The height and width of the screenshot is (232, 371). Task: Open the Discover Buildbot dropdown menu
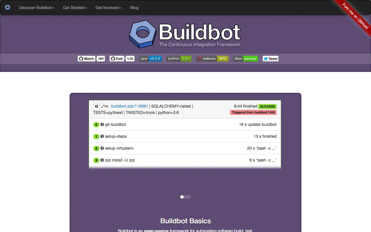(x=37, y=8)
